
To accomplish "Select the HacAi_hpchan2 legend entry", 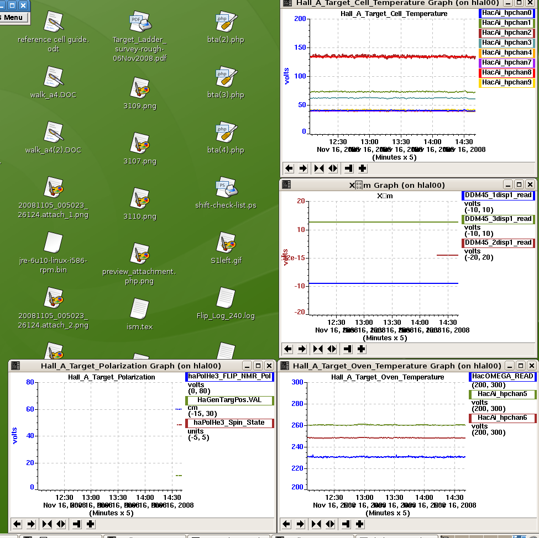I will tap(507, 33).
